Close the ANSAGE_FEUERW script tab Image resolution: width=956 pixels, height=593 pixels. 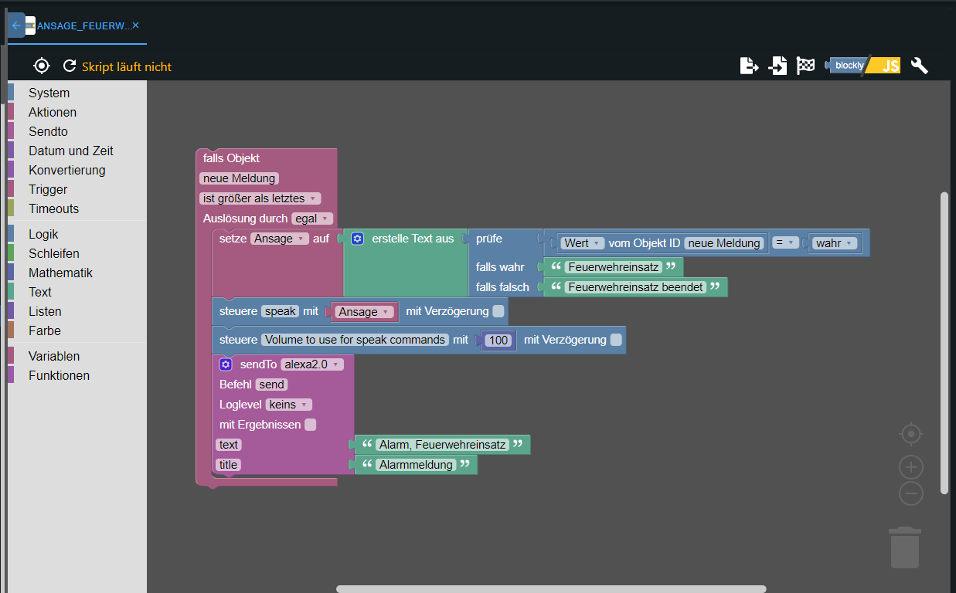tap(136, 25)
